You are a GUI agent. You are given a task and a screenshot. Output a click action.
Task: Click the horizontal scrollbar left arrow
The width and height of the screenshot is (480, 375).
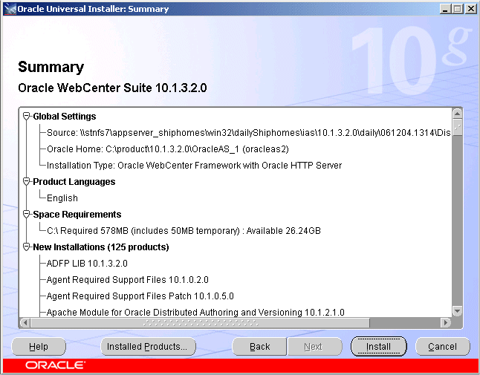click(25, 322)
